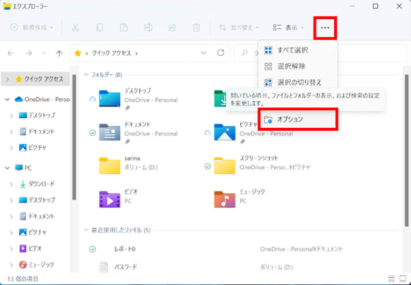
Task: Click the Copy icon in the toolbar
Action: pyautogui.click(x=100, y=28)
